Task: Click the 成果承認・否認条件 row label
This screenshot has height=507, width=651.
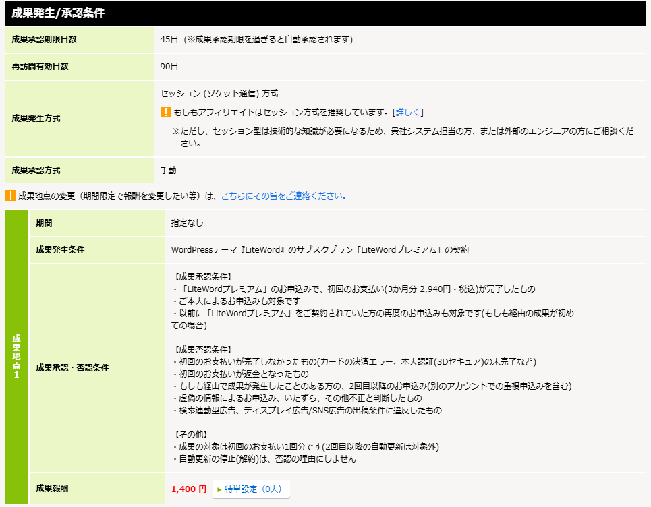Action: click(72, 368)
